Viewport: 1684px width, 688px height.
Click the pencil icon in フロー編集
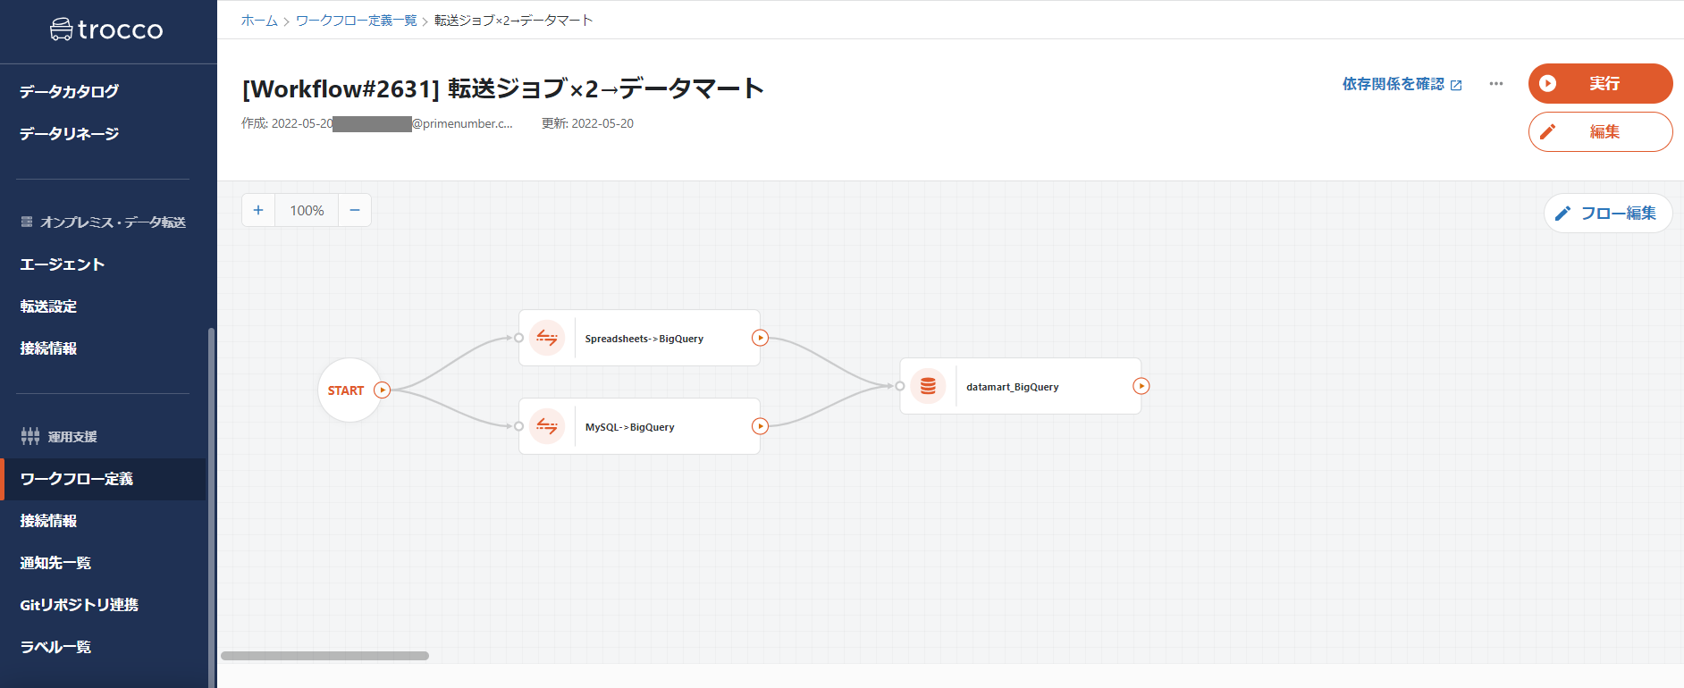[x=1562, y=214]
